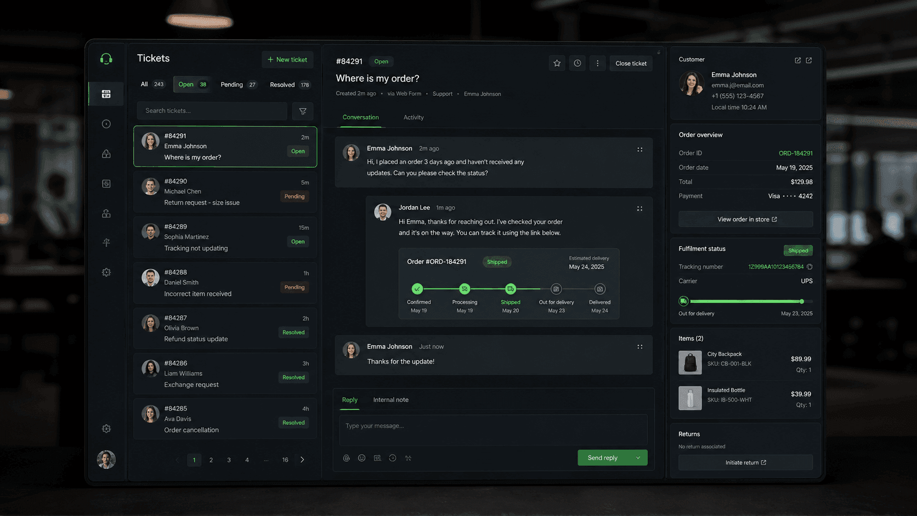Screen dimensions: 917x516
Task: Select the Conversation tab
Action: click(360, 117)
